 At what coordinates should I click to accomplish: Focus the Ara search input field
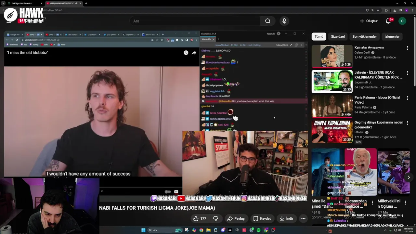[195, 21]
